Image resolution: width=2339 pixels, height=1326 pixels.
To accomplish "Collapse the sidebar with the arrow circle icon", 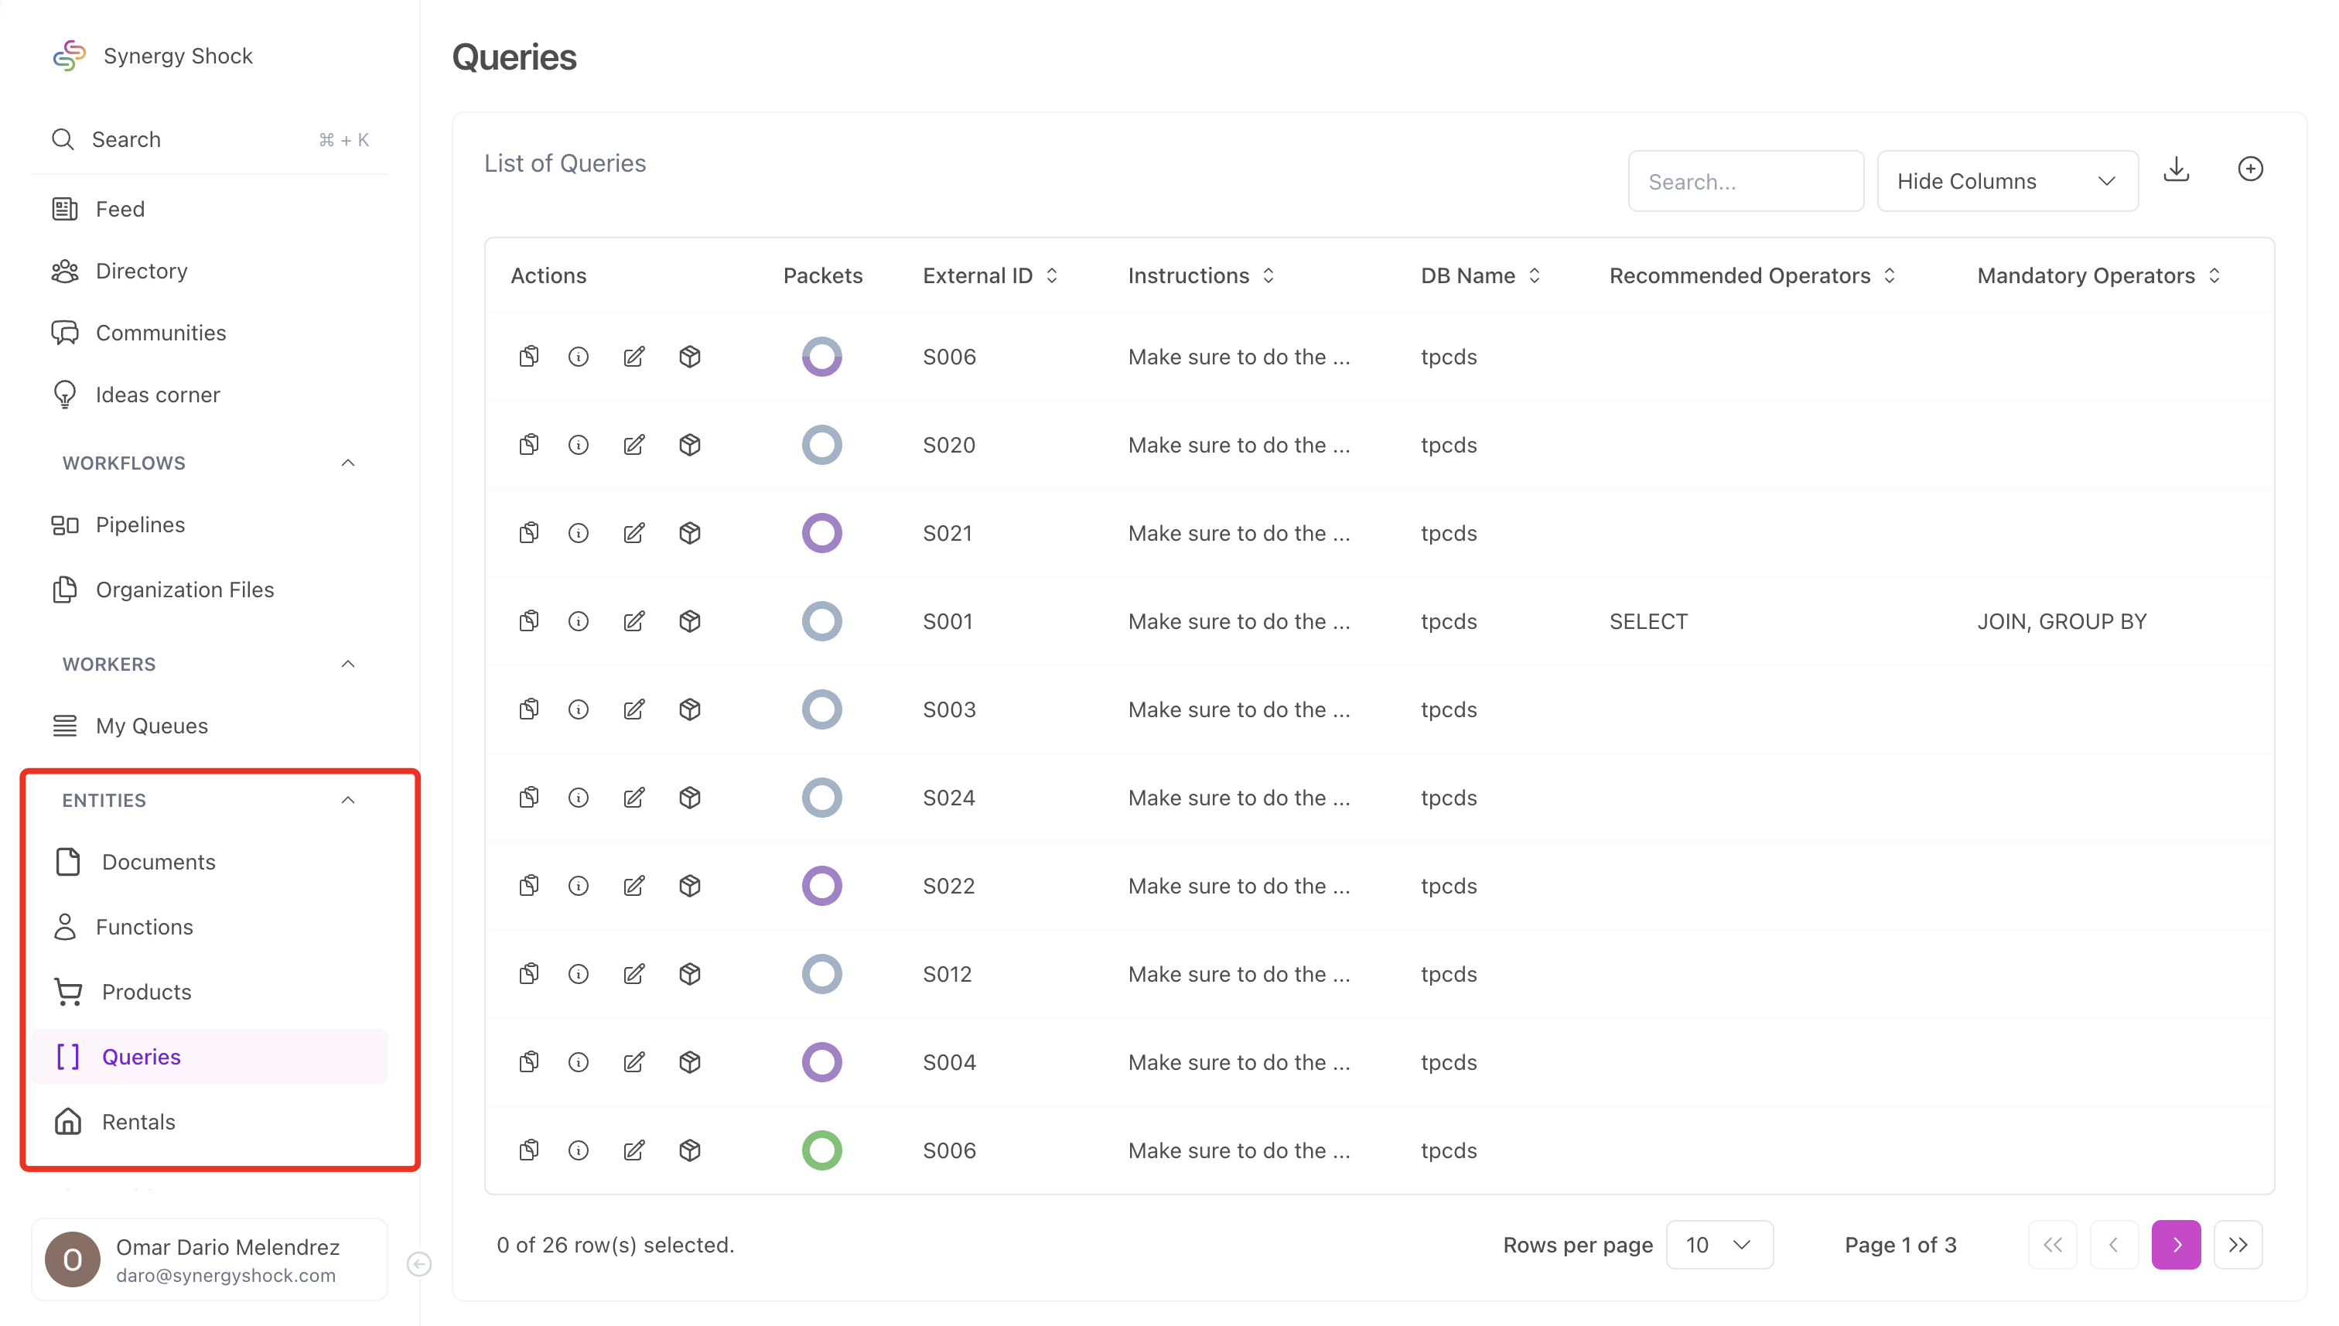I will [418, 1264].
